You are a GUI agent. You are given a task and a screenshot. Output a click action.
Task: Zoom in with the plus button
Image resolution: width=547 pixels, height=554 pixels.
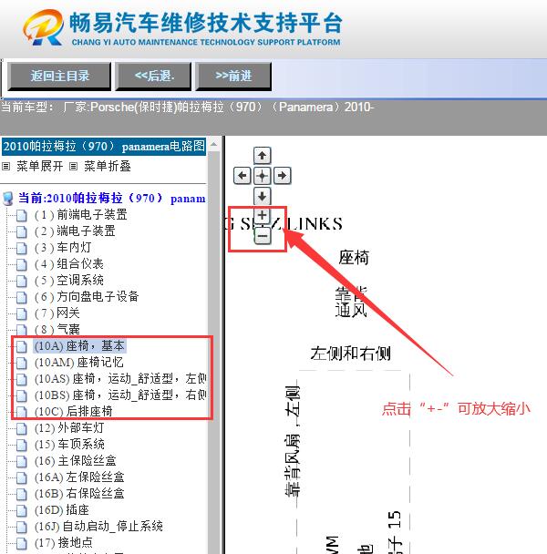tap(262, 215)
